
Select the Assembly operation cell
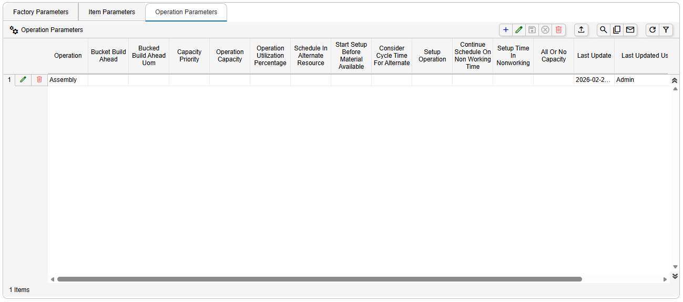(x=67, y=80)
